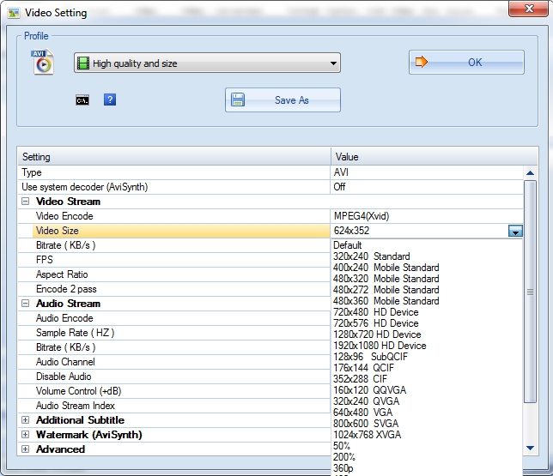
Task: Choose Default video size
Action: click(x=427, y=245)
